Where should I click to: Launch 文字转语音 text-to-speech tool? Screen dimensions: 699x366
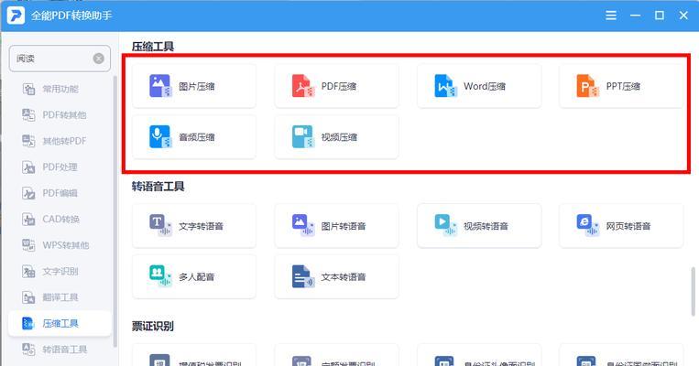tap(194, 226)
